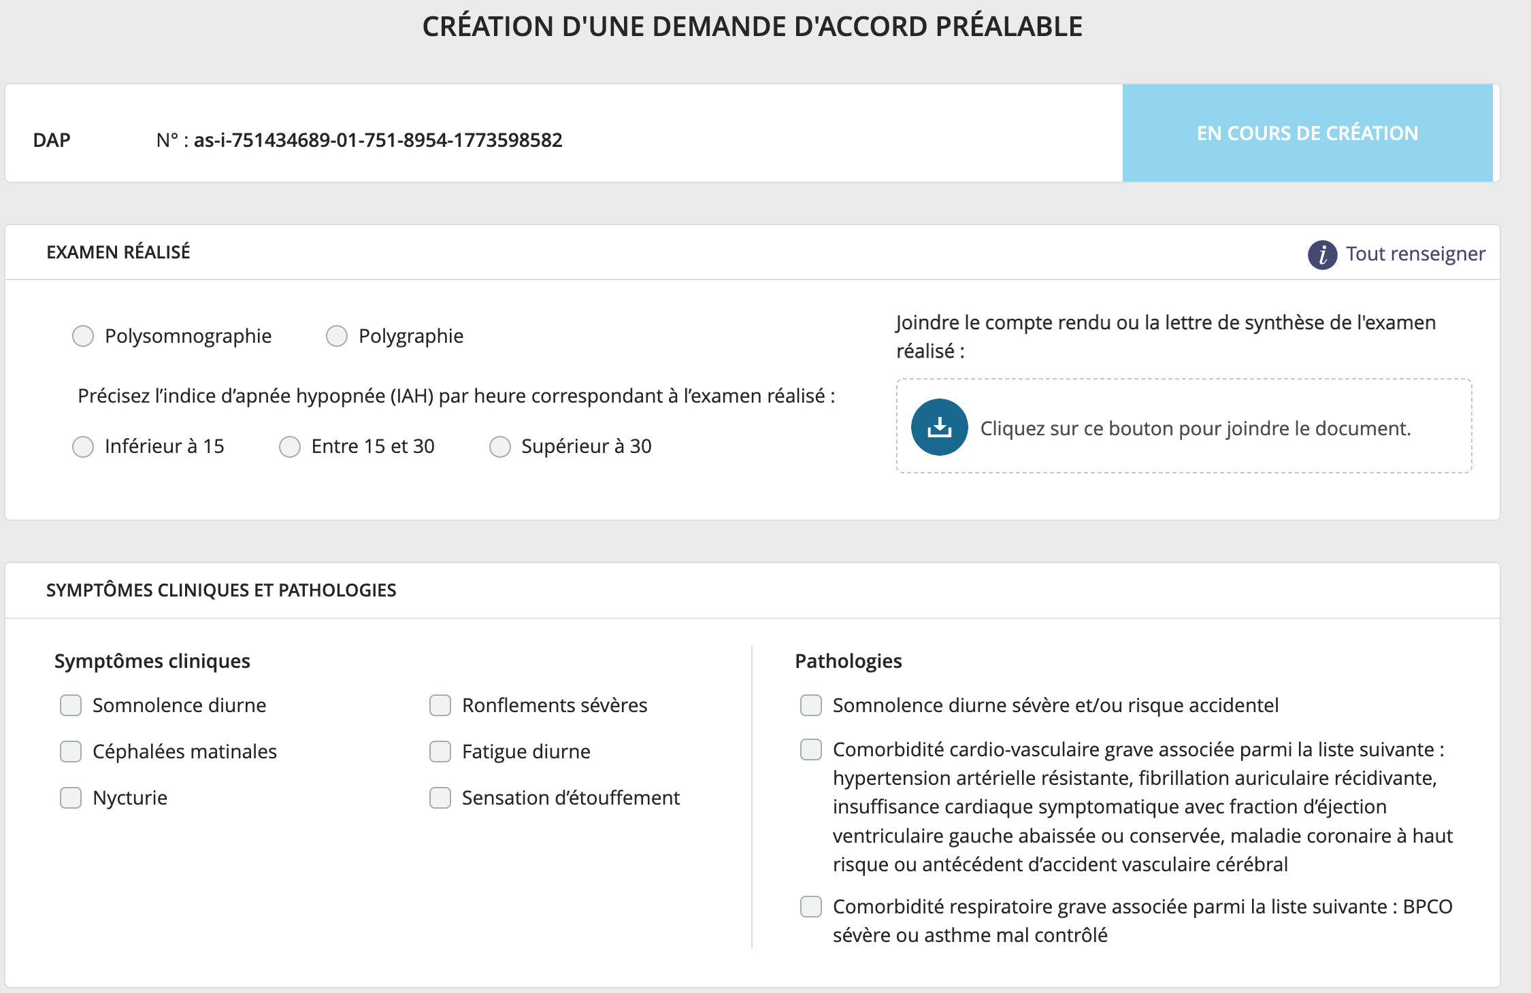The height and width of the screenshot is (993, 1531).
Task: Check Ronflements sévères
Action: pyautogui.click(x=440, y=705)
